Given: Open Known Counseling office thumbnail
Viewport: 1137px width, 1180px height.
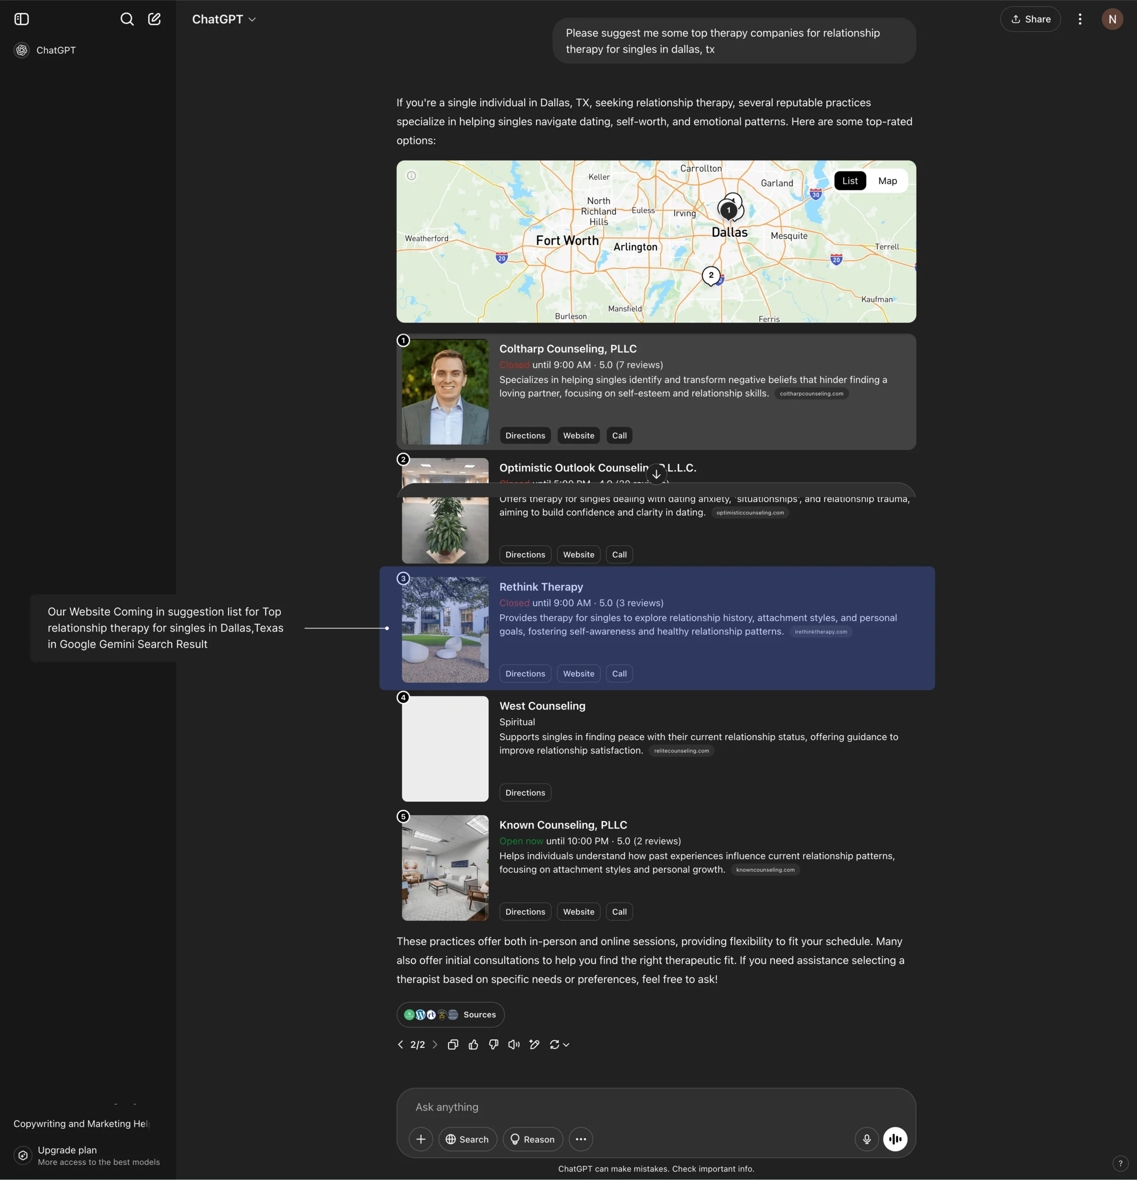Looking at the screenshot, I should click(445, 868).
